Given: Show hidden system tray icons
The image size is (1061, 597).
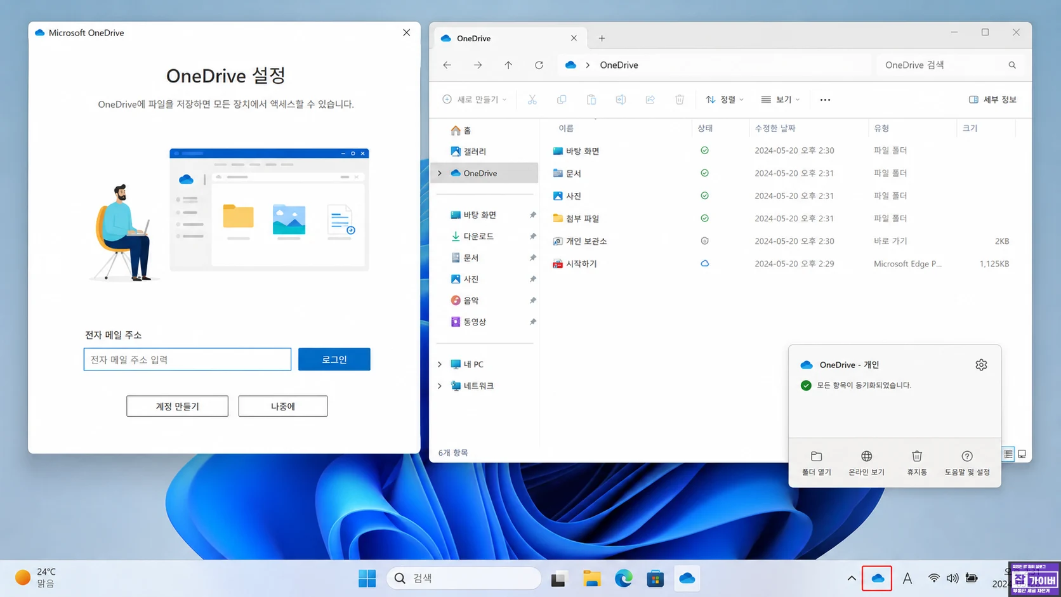Looking at the screenshot, I should click(x=852, y=578).
